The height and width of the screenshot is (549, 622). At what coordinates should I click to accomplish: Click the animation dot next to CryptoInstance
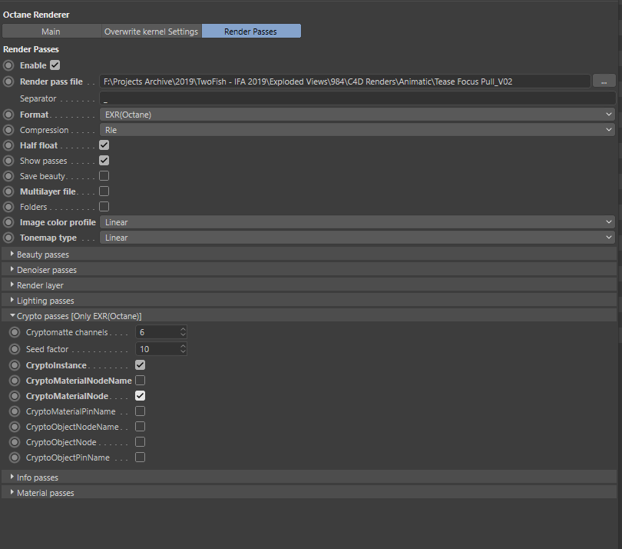(x=15, y=365)
